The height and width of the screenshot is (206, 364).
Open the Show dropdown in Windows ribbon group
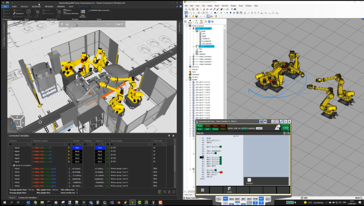(68, 10)
